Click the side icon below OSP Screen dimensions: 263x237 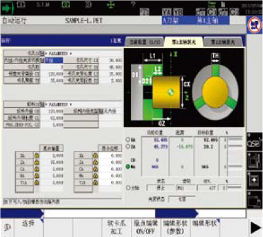(x=254, y=161)
